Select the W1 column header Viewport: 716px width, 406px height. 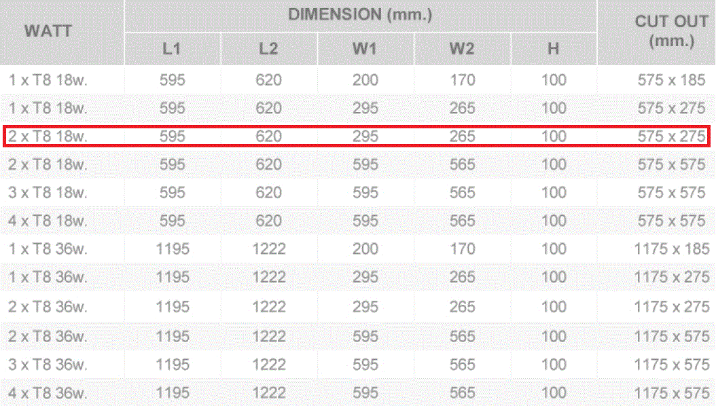[365, 49]
